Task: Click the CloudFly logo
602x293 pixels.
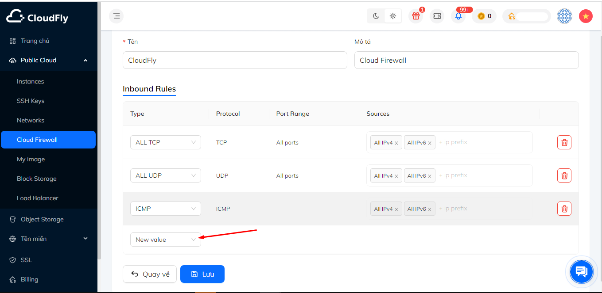Action: (37, 17)
